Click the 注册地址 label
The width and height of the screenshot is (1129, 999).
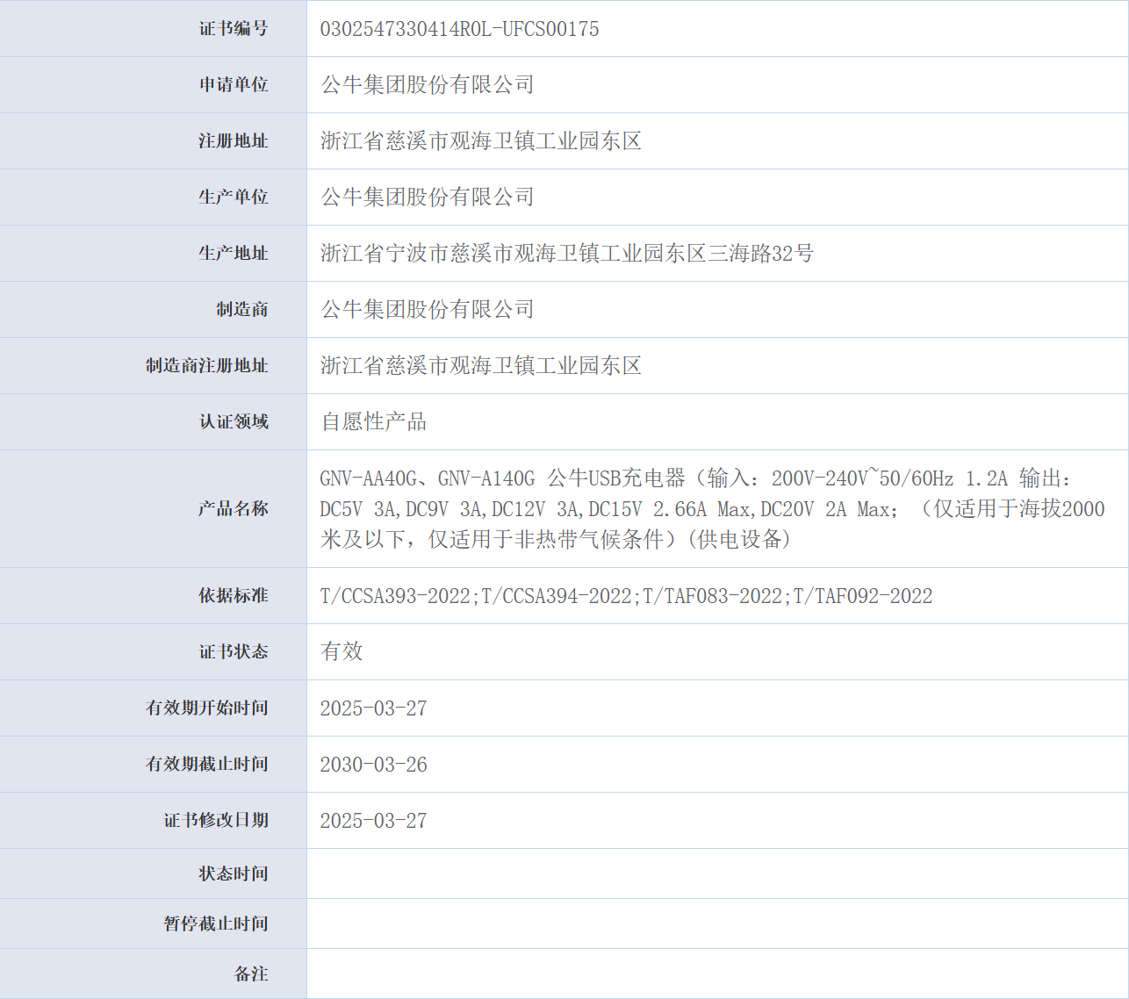234,140
